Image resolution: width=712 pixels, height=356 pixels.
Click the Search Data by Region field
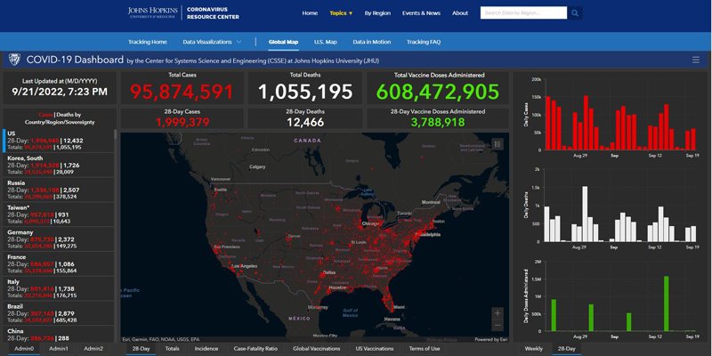pyautogui.click(x=523, y=13)
